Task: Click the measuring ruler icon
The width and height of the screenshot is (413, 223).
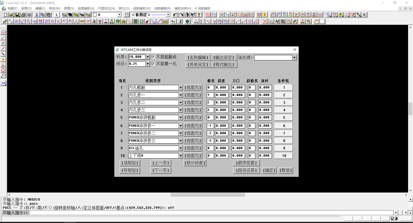Action: [165, 21]
